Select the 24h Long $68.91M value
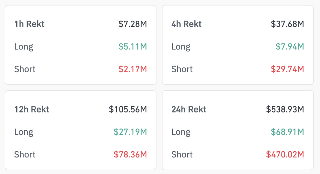Image resolution: width=320 pixels, height=174 pixels. coord(287,132)
